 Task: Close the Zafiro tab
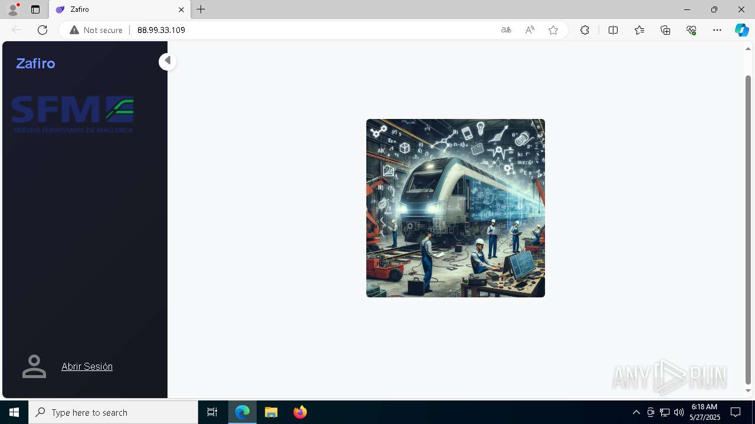(x=181, y=9)
